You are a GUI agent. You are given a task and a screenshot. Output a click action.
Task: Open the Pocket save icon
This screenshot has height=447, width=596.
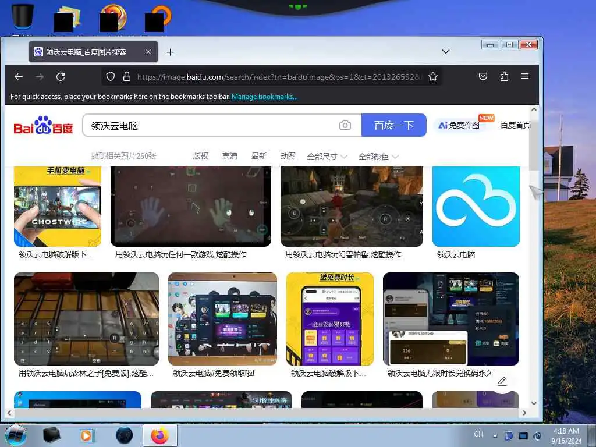pos(483,77)
